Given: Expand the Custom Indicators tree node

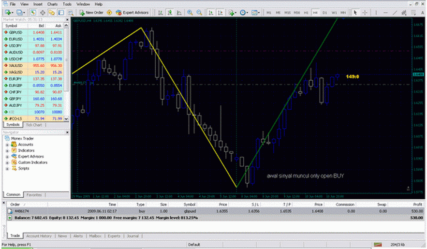Looking at the screenshot, I should click(8, 162).
